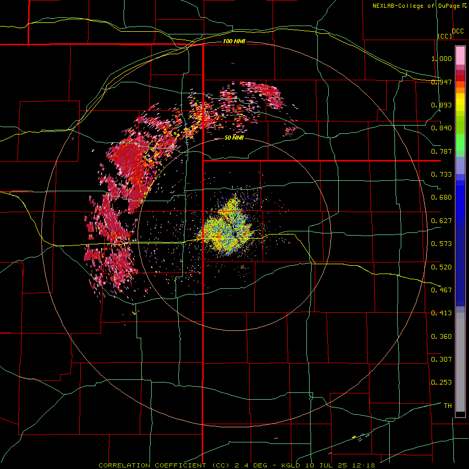Click the 0.467 color scale value
This screenshot has width=469, height=469.
(x=441, y=290)
